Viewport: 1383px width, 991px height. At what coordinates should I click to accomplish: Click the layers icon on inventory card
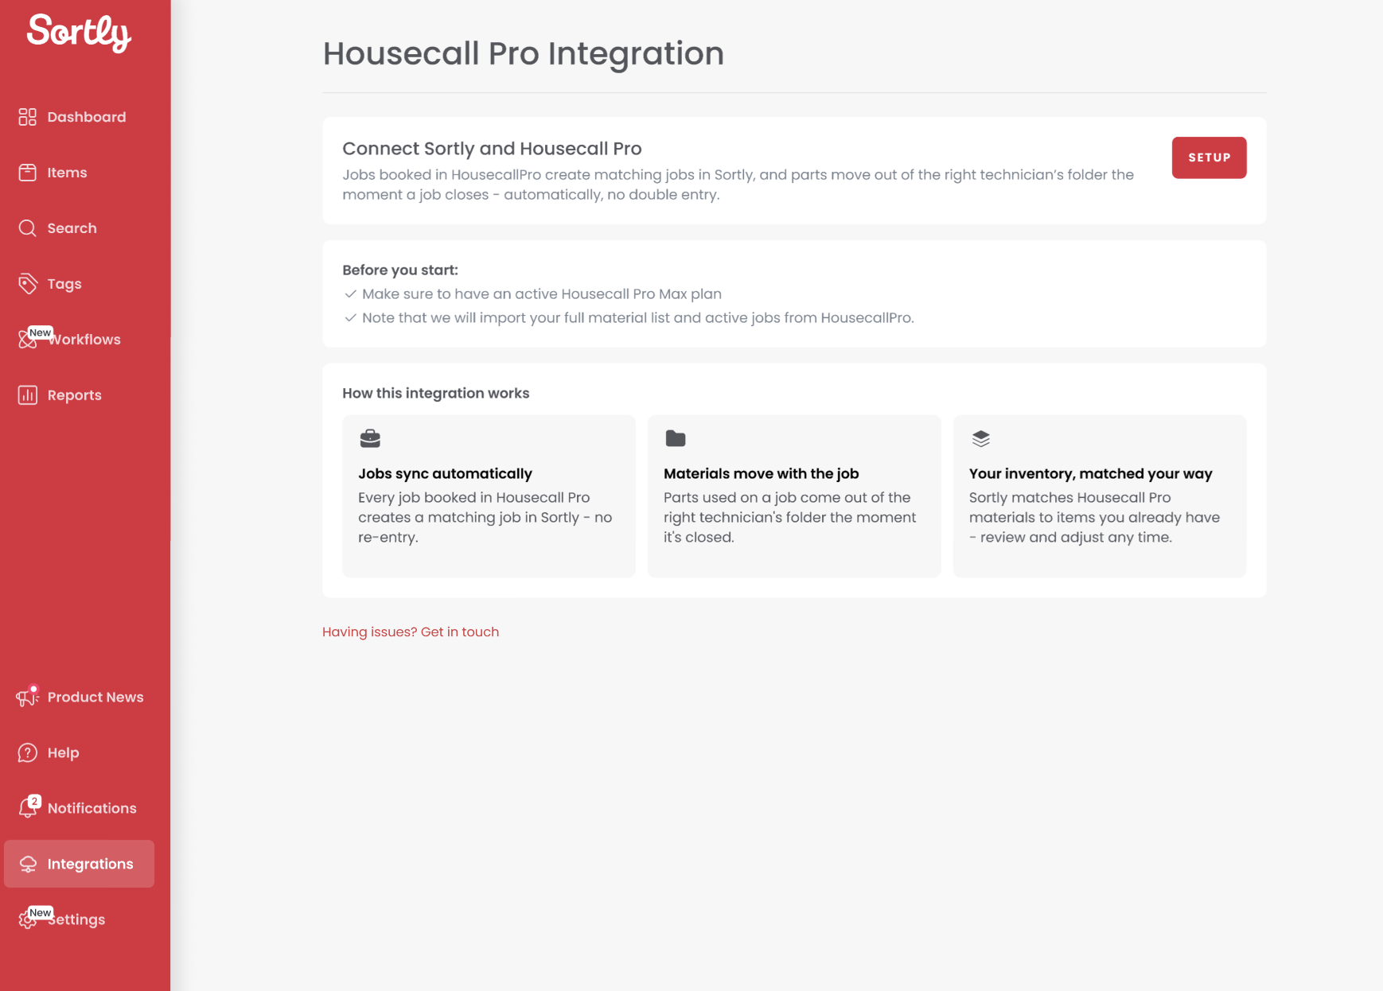coord(981,438)
